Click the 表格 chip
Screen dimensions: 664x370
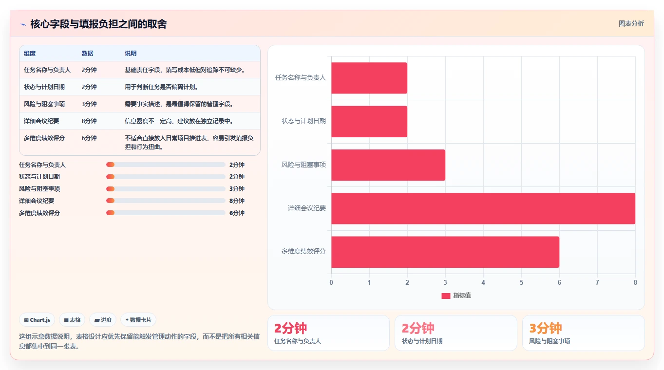[72, 320]
